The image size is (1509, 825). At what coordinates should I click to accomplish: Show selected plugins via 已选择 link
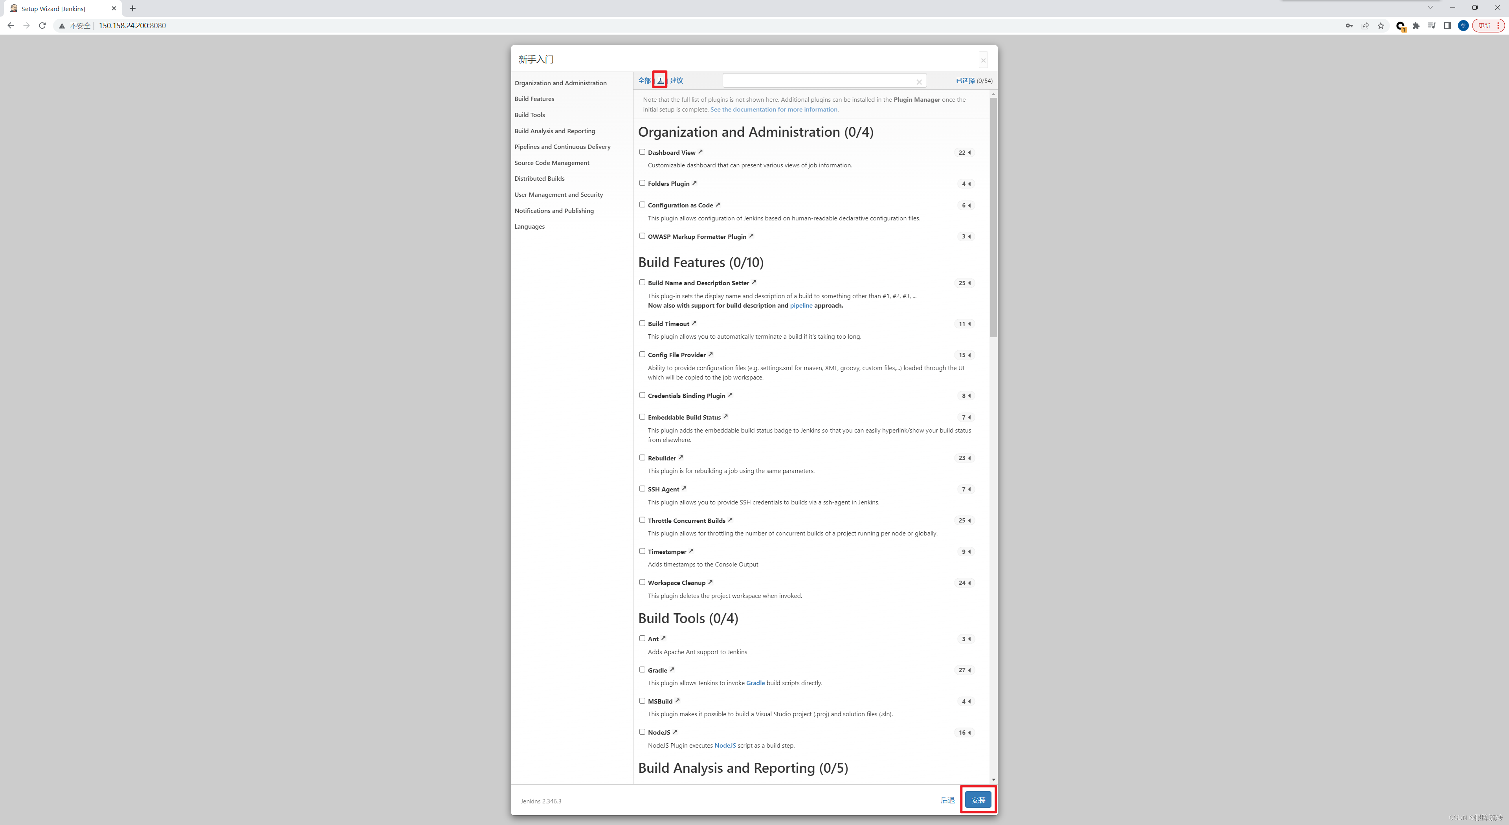click(x=966, y=81)
